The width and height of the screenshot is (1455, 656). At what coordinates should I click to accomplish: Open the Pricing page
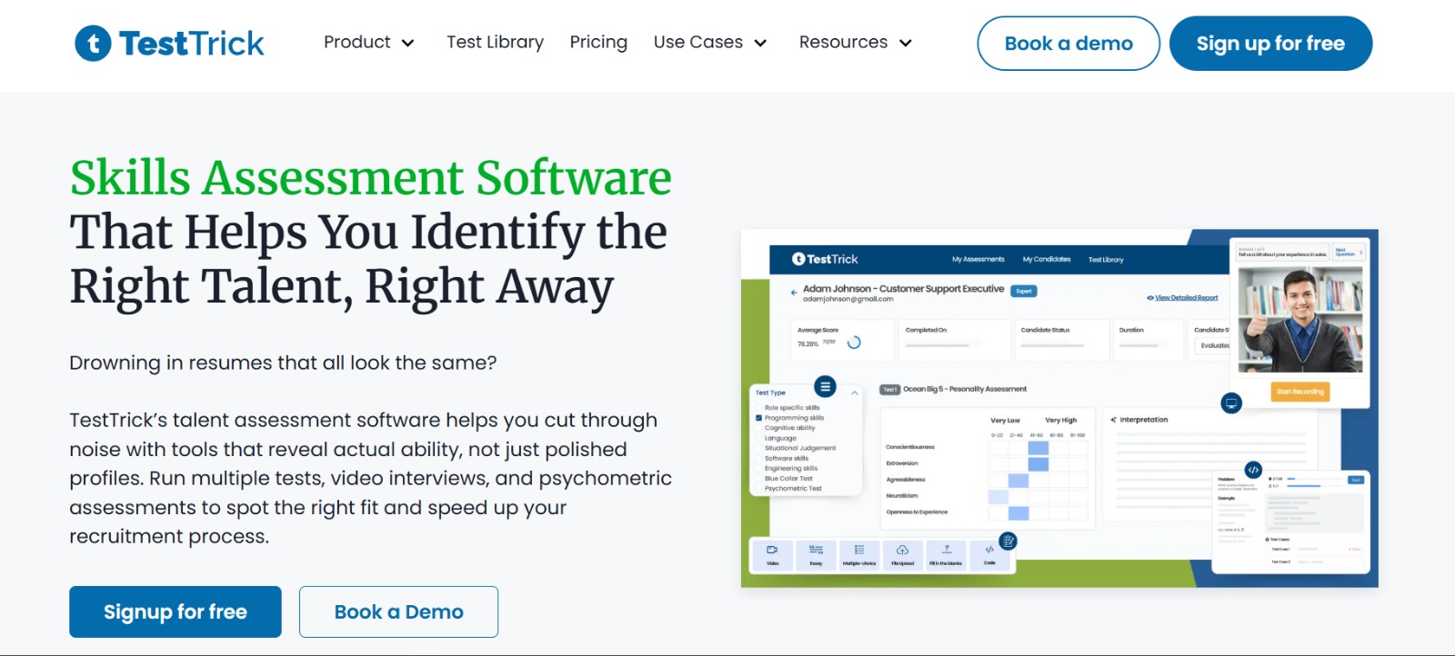point(598,42)
